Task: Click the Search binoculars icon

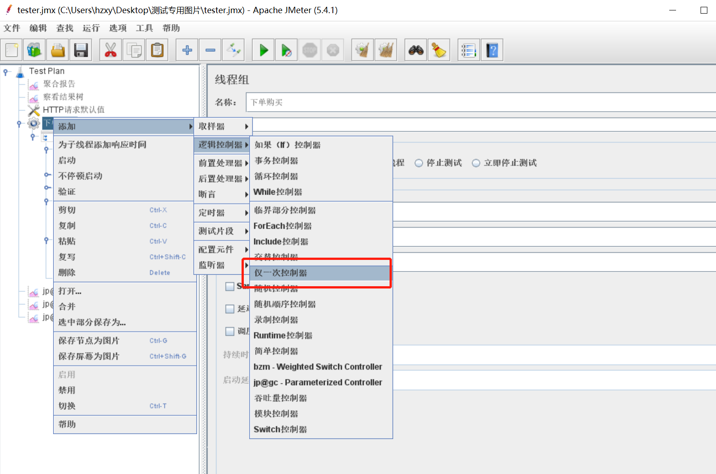Action: point(416,50)
